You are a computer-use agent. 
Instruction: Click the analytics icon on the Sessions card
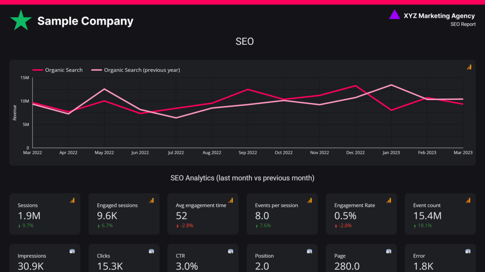pyautogui.click(x=72, y=200)
